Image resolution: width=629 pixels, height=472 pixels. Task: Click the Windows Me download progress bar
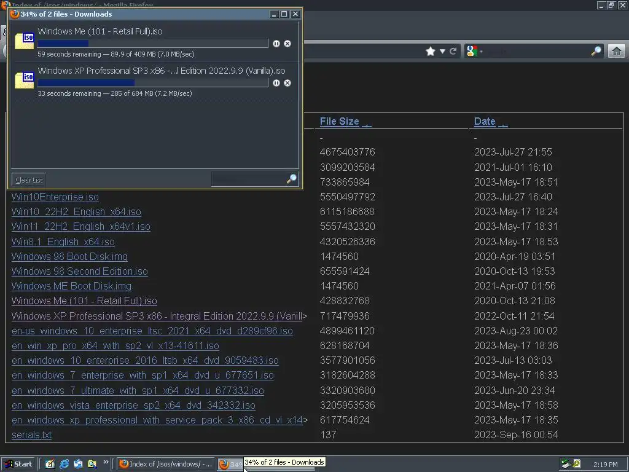(x=153, y=44)
